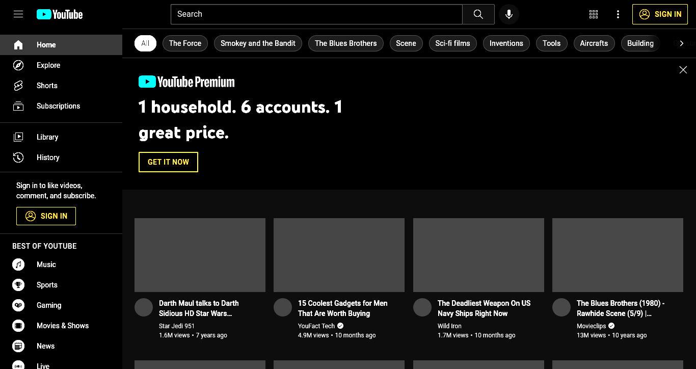Dismiss the YouTube Premium banner
Viewport: 696px width, 369px height.
[x=683, y=70]
